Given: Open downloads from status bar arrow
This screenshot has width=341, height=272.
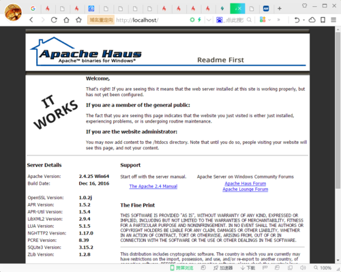Looking at the screenshot, I should (x=248, y=268).
